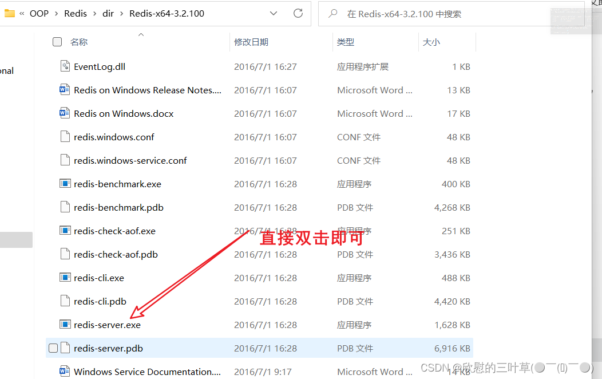Click the Windows Service Documentation Word icon
Image resolution: width=602 pixels, height=379 pixels.
click(x=65, y=372)
